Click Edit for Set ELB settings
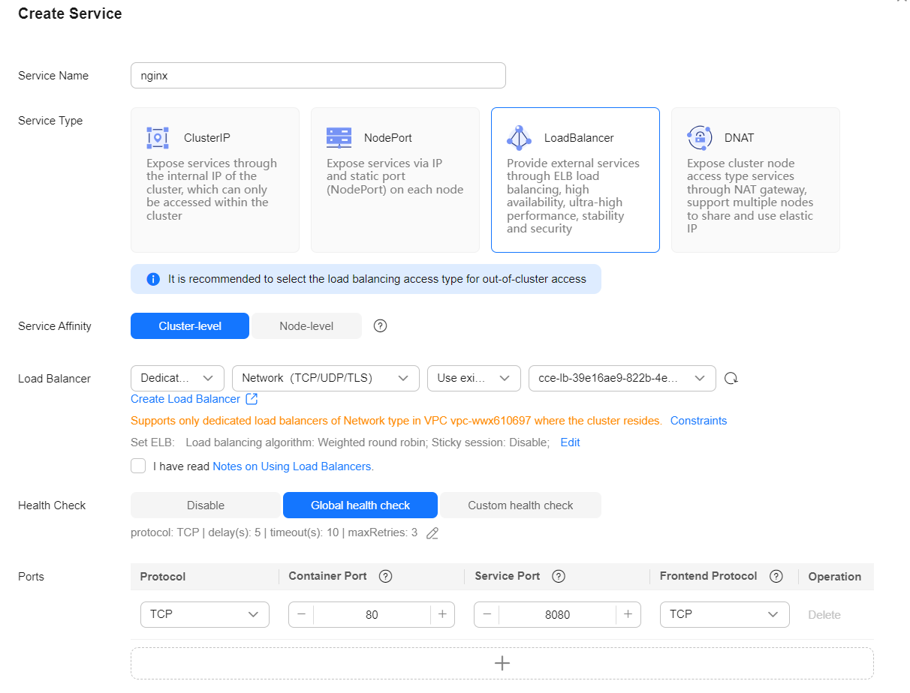Viewport: 910px width, 693px height. click(x=571, y=442)
